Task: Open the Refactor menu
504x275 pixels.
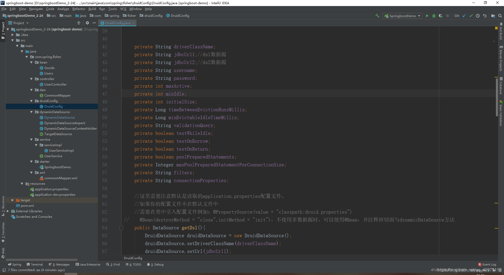Action: 79,9
